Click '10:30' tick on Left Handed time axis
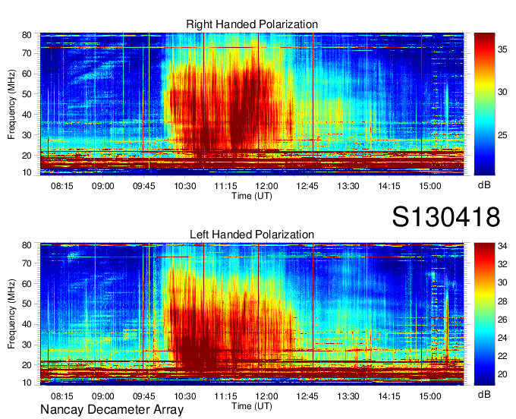 [x=185, y=396]
